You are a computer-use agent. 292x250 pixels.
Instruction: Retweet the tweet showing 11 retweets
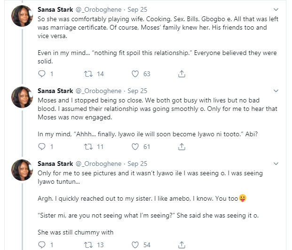tap(87, 147)
